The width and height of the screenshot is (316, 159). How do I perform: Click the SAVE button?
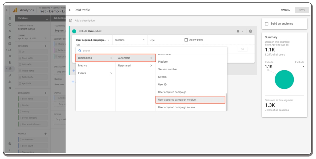tap(302, 10)
